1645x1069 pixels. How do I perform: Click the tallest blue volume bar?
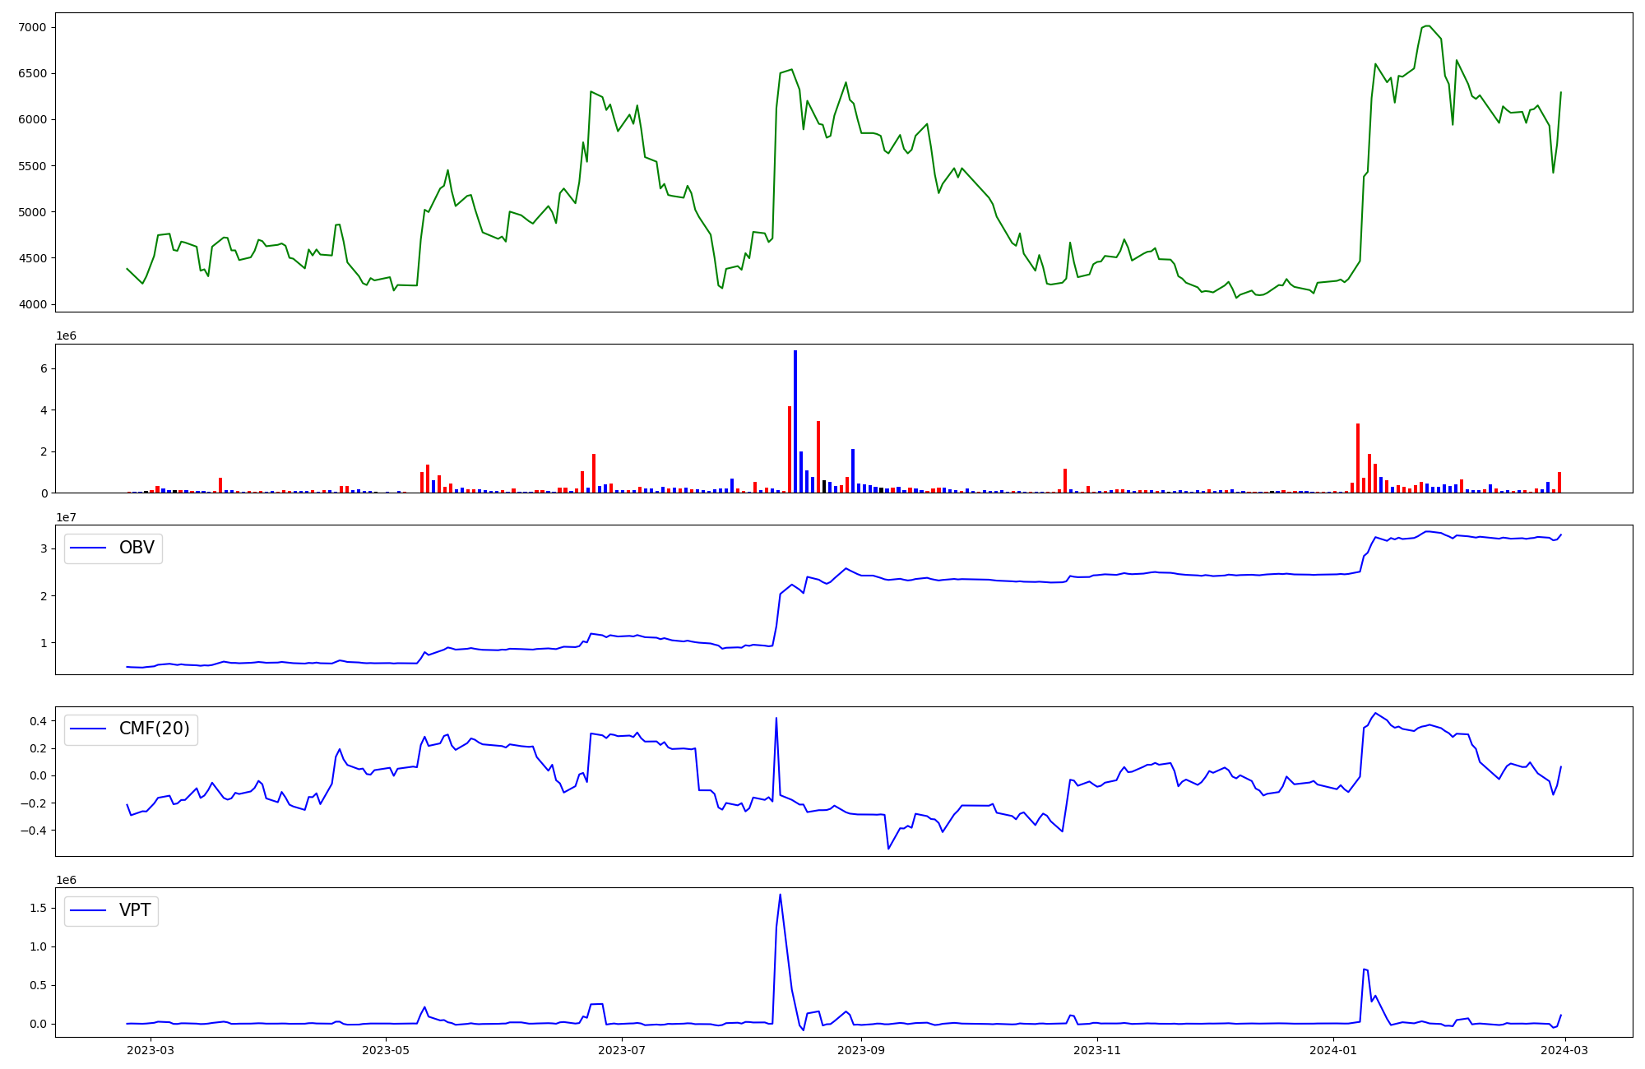(795, 419)
